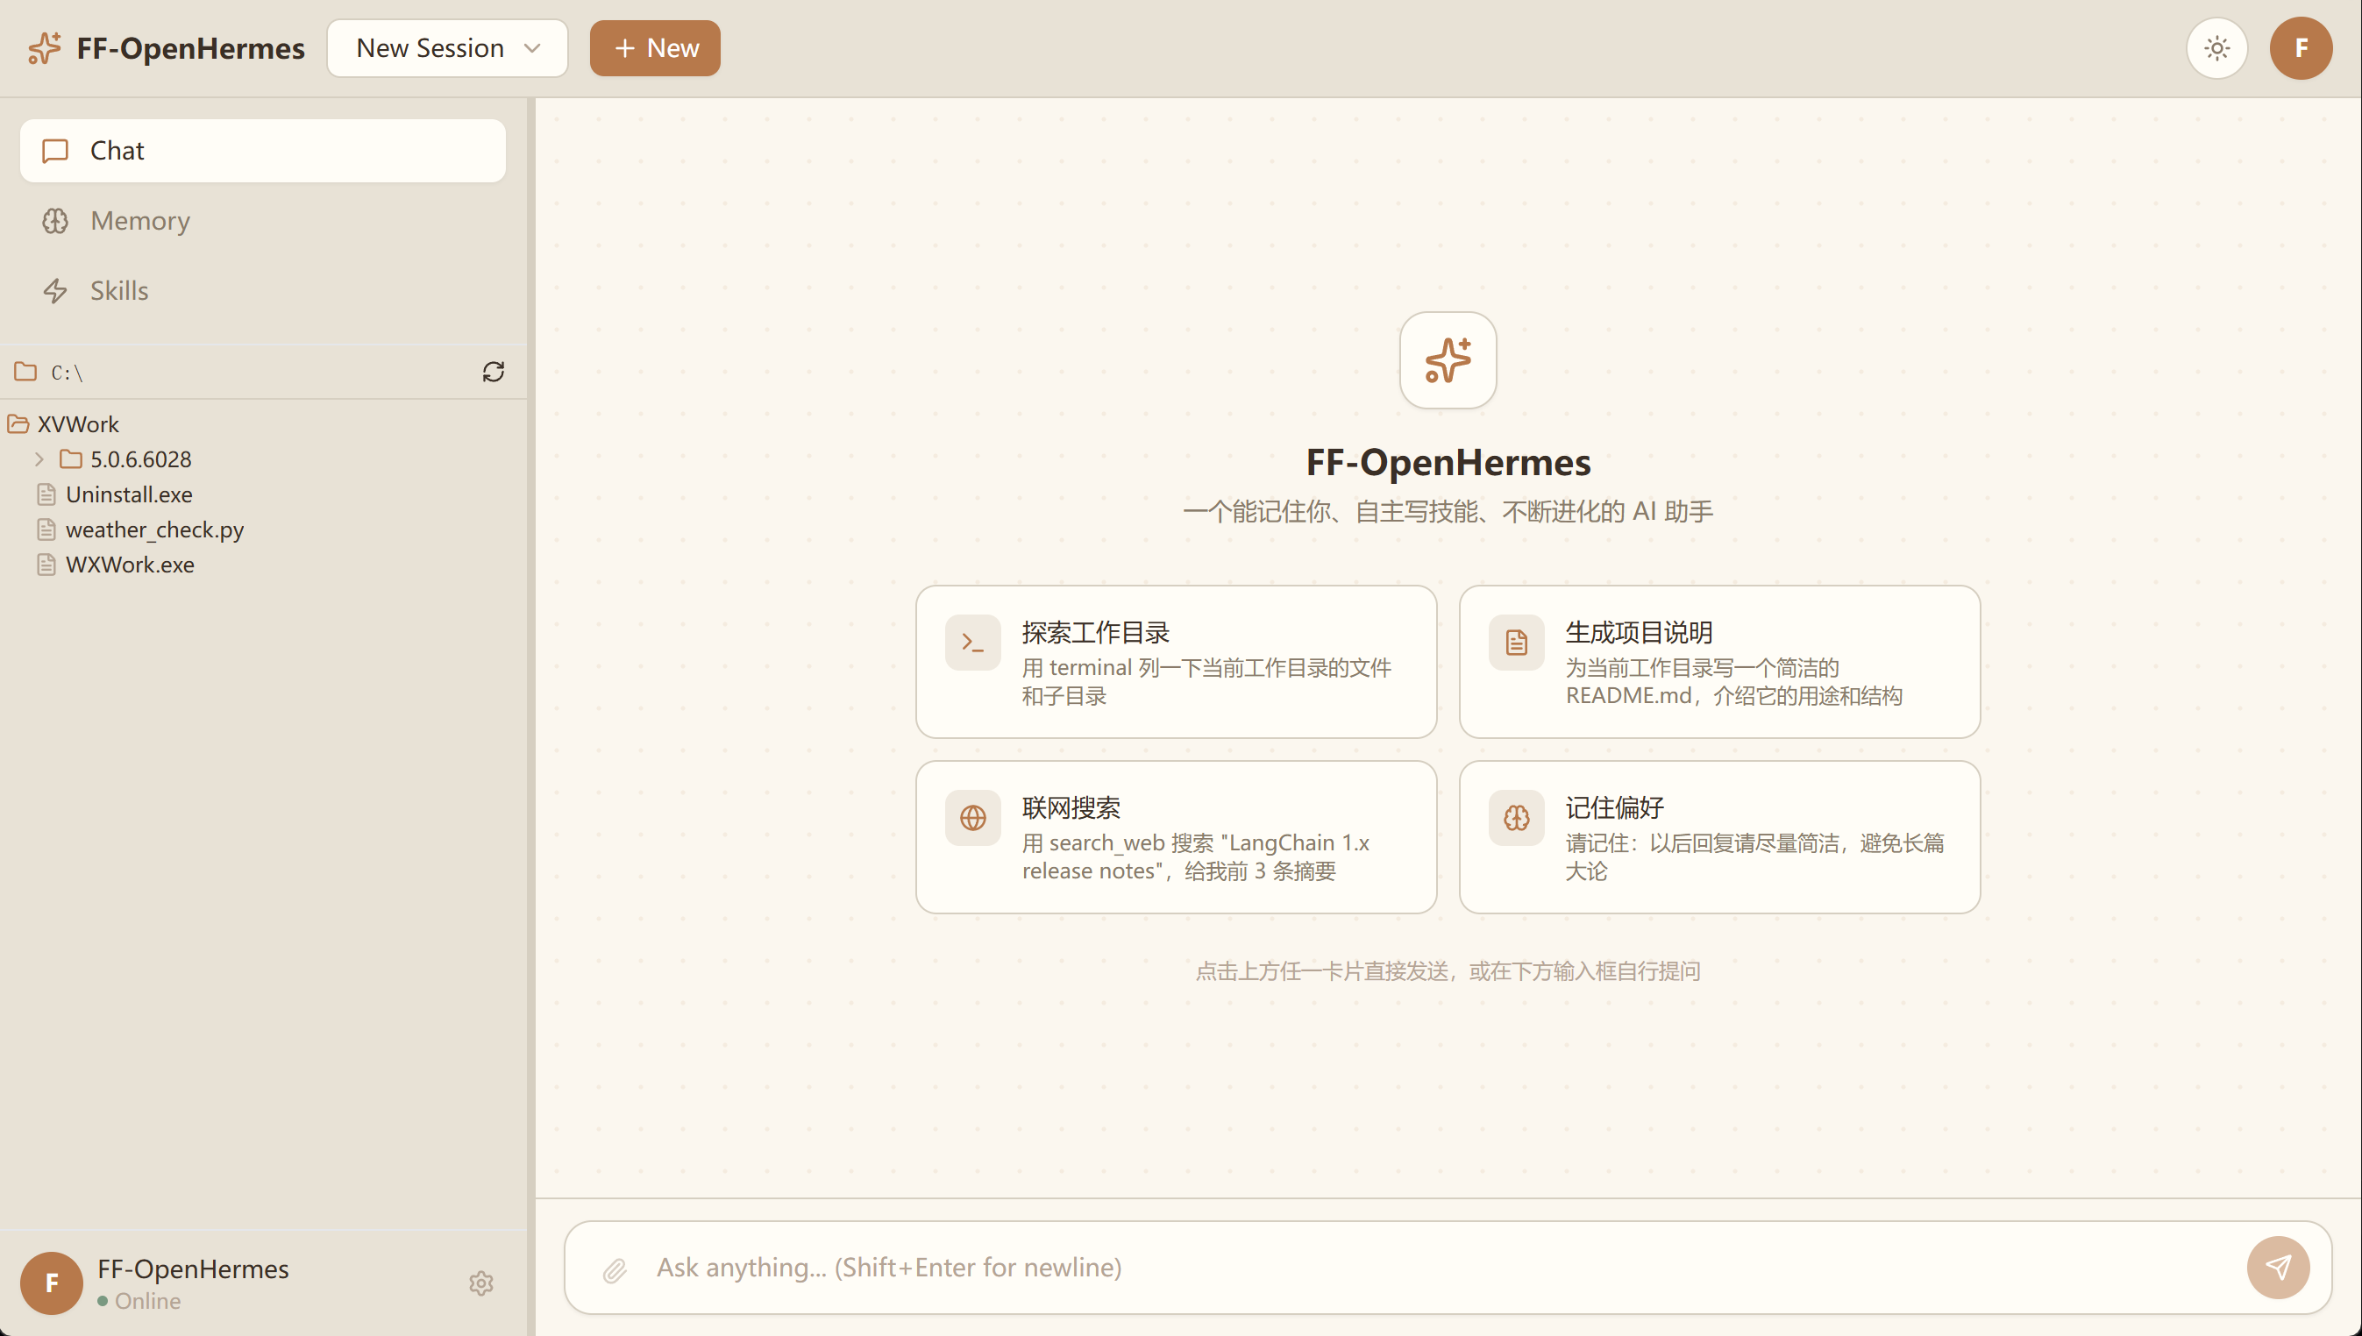Select the Chat tab in sidebar
Screen dimensions: 2362x1336
pyautogui.click(x=262, y=151)
